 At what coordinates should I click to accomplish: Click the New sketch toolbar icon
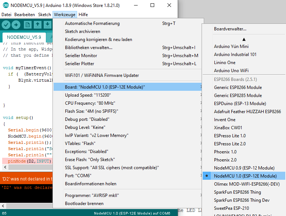tap(28, 25)
